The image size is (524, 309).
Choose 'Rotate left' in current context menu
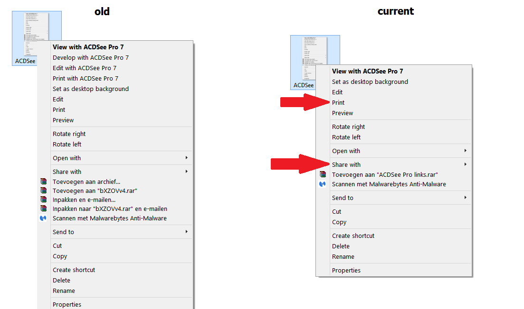click(346, 137)
